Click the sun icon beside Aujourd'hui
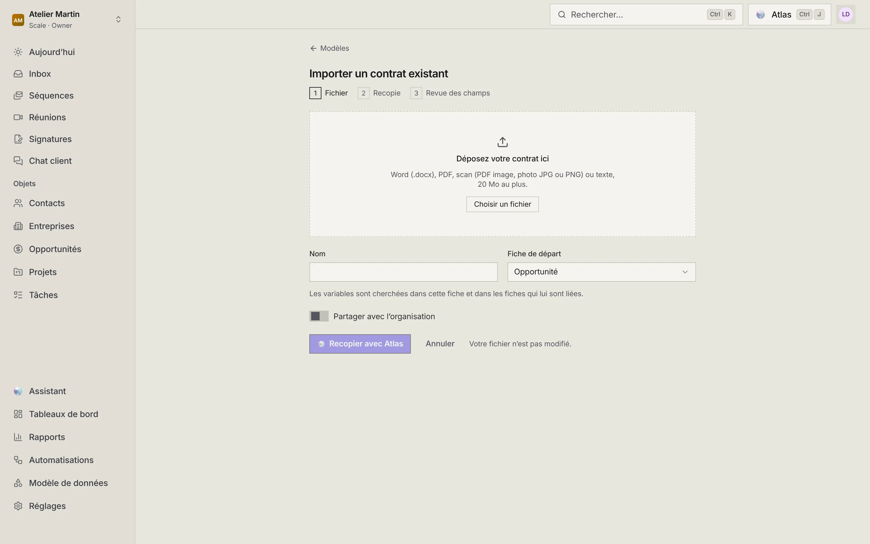 click(x=18, y=52)
